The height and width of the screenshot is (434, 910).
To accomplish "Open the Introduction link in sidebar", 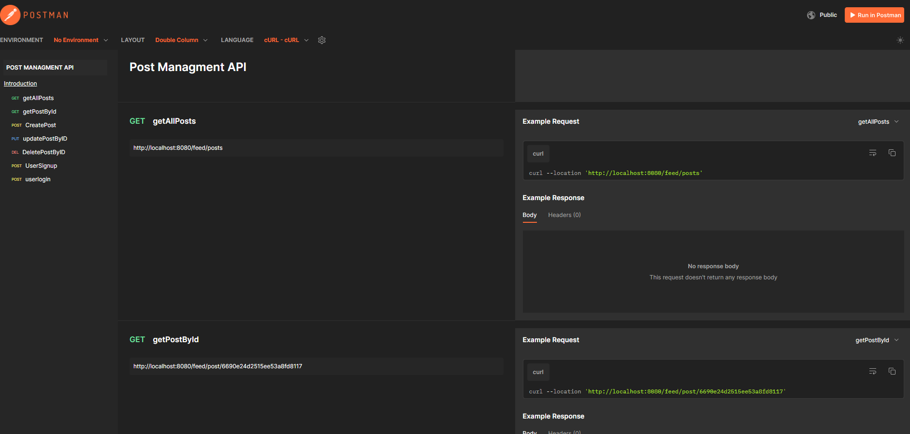I will pyautogui.click(x=20, y=84).
